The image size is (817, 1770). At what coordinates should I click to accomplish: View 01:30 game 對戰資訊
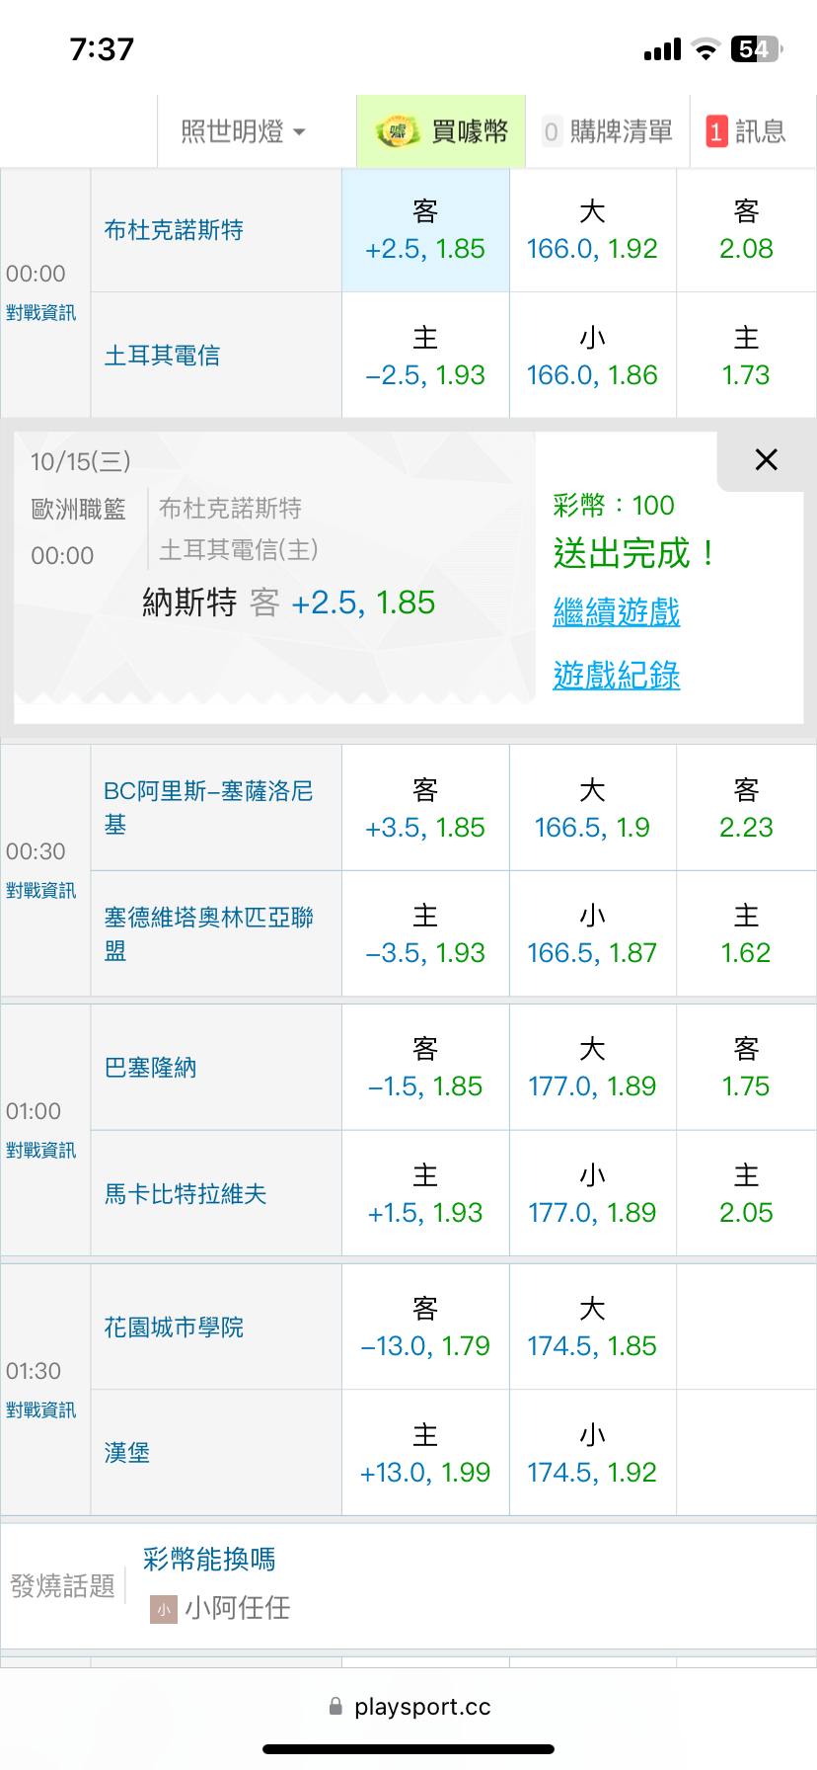tap(40, 1410)
